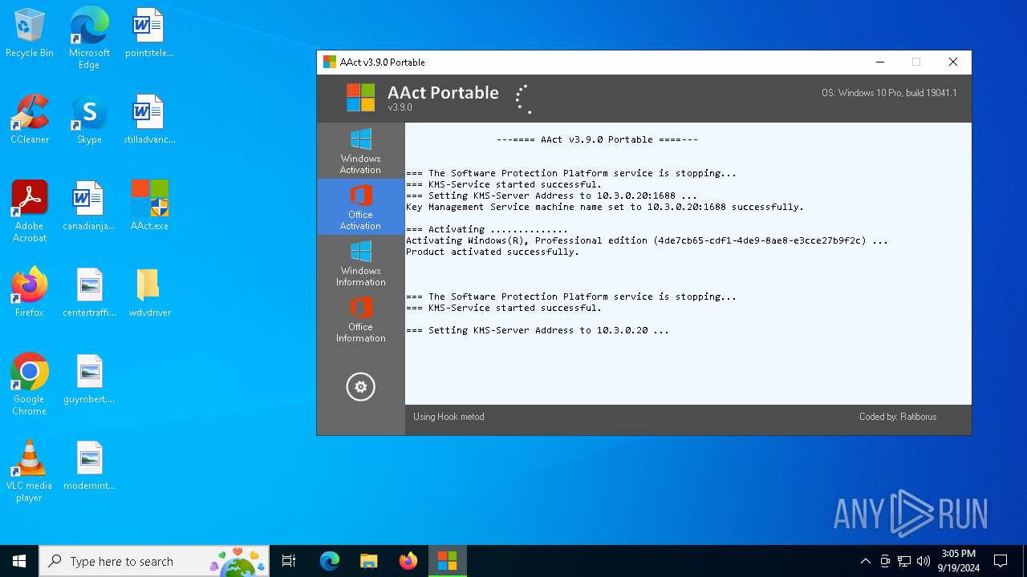Open Firefox from the taskbar

tap(408, 561)
